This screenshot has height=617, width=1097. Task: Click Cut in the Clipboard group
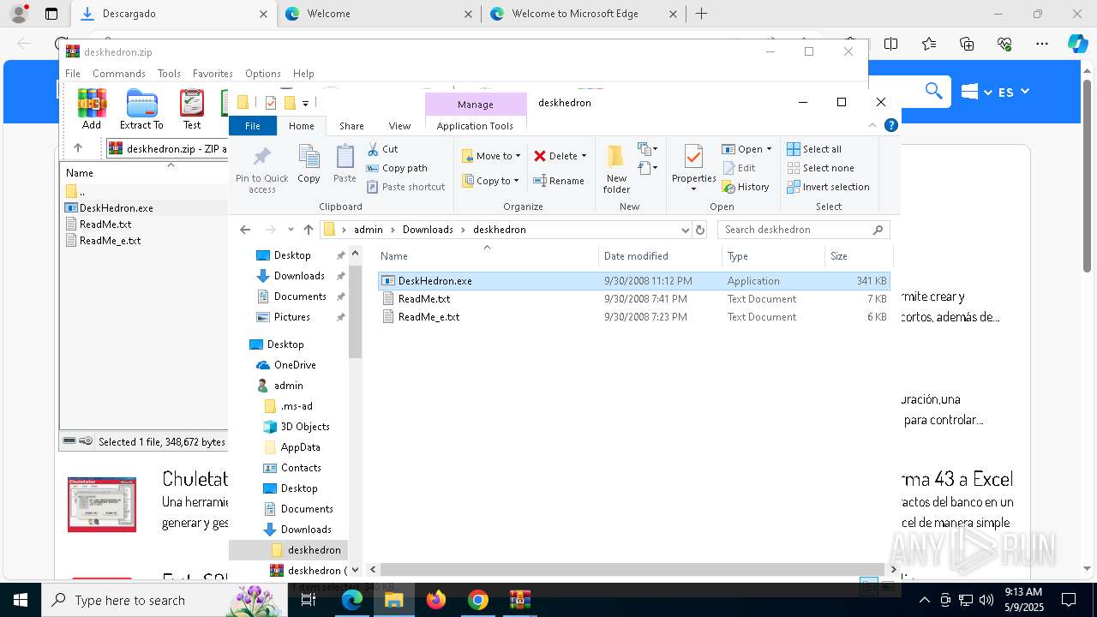click(x=382, y=149)
